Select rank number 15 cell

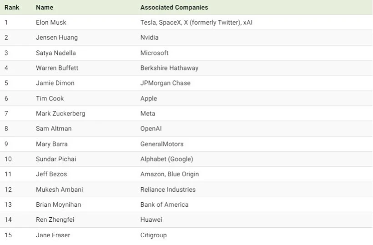[8, 235]
